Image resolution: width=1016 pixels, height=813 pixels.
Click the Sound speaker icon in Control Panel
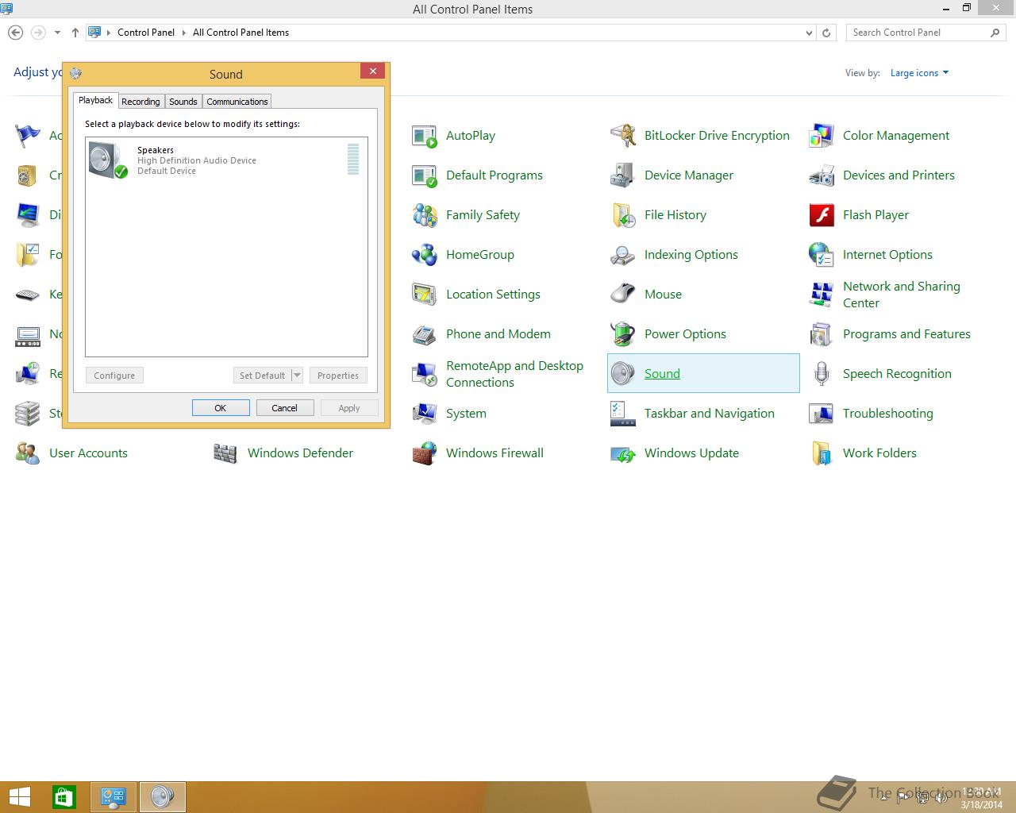[x=623, y=374]
